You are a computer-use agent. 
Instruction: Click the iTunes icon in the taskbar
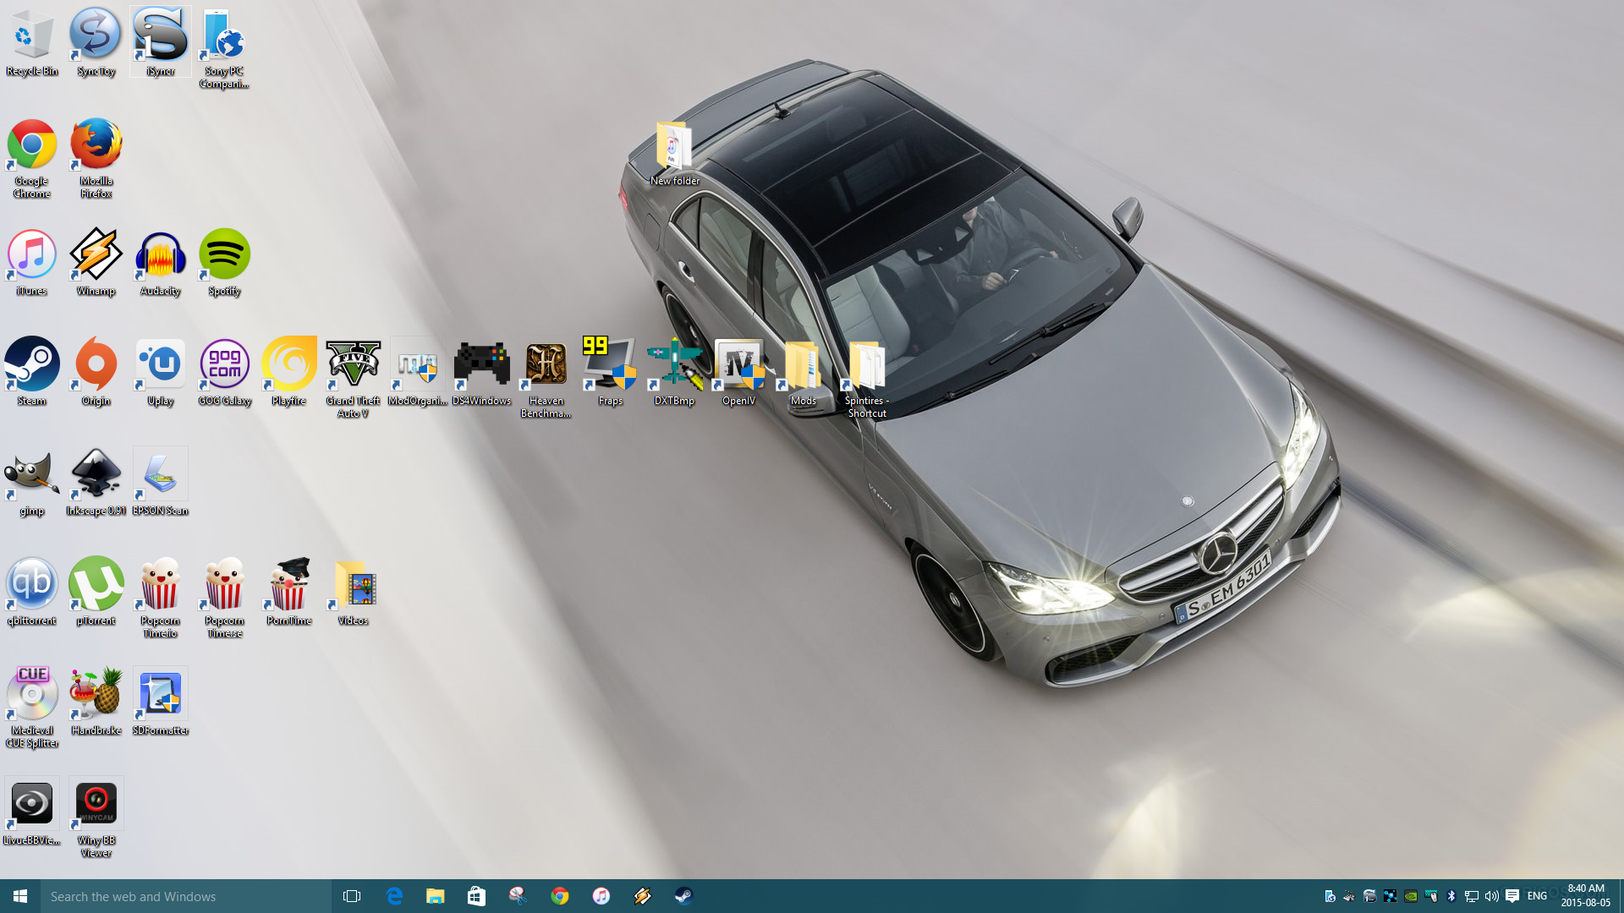pos(601,896)
